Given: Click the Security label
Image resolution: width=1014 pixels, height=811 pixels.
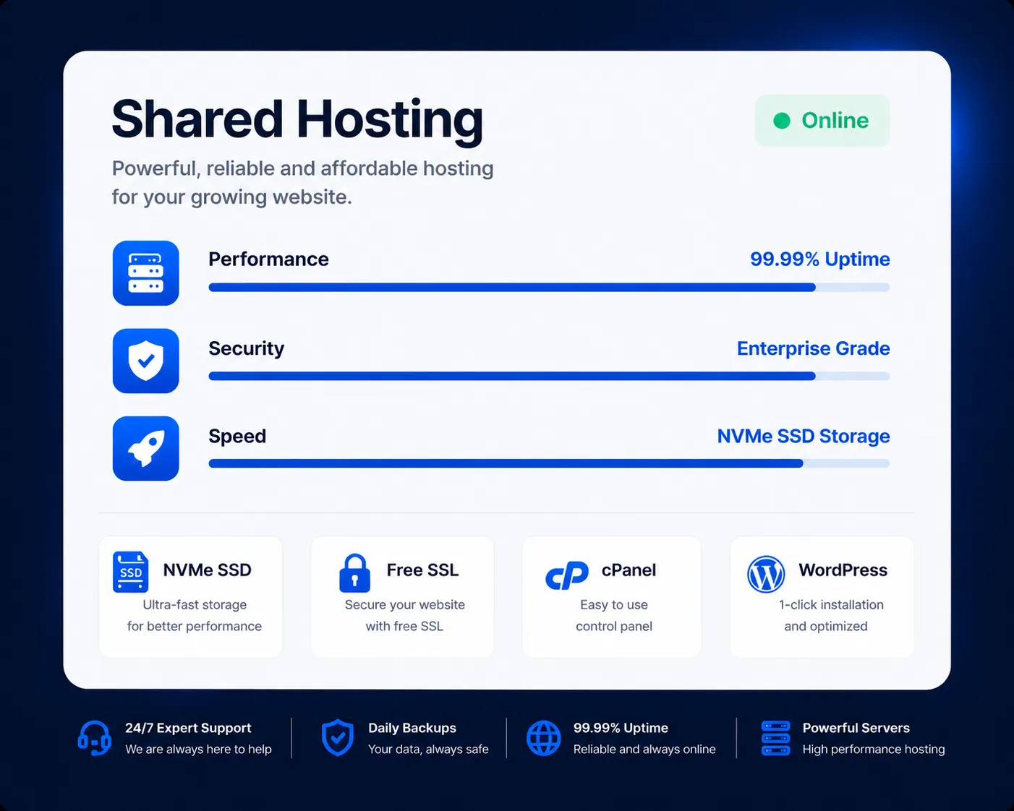Looking at the screenshot, I should point(247,348).
